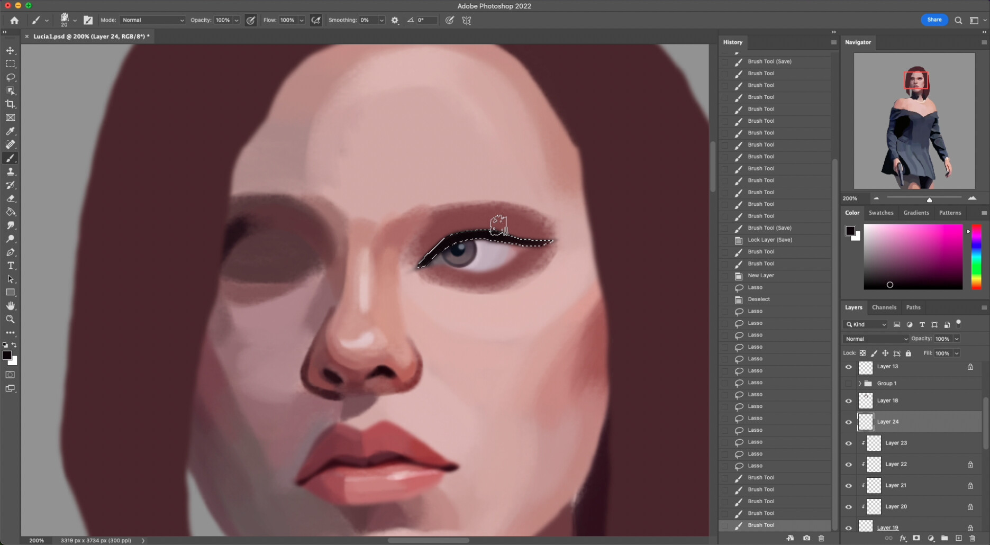Select the Crop tool
Viewport: 990px width, 545px height.
[11, 104]
